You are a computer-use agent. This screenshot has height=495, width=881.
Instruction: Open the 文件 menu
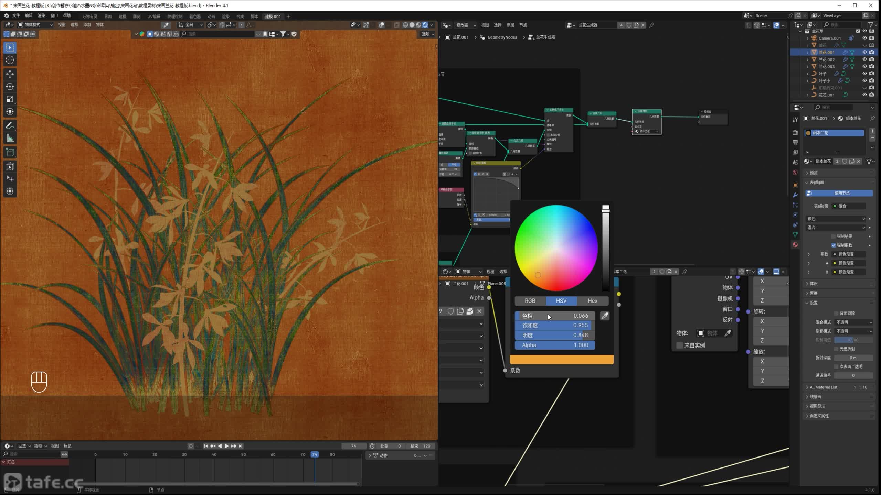click(x=16, y=15)
